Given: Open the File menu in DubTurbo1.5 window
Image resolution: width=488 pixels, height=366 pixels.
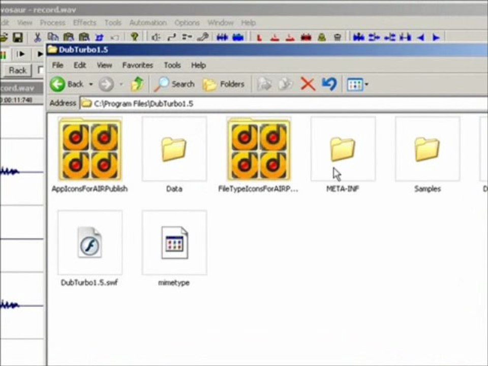Looking at the screenshot, I should (57, 65).
